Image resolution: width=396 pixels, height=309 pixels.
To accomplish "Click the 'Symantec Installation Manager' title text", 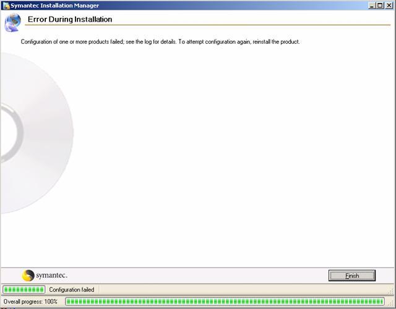I will (54, 6).
